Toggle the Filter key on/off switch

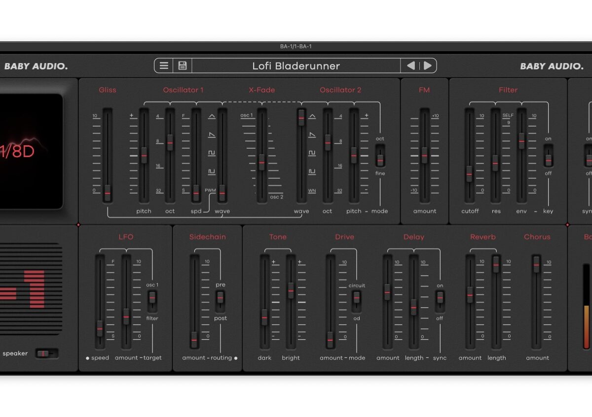(x=548, y=160)
